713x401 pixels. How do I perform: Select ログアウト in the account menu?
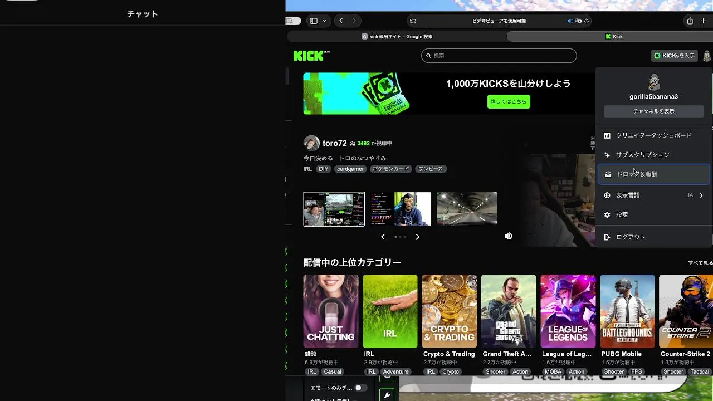point(654,237)
